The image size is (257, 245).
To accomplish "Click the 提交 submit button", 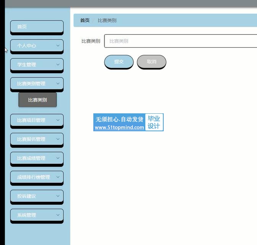I will click(x=119, y=62).
